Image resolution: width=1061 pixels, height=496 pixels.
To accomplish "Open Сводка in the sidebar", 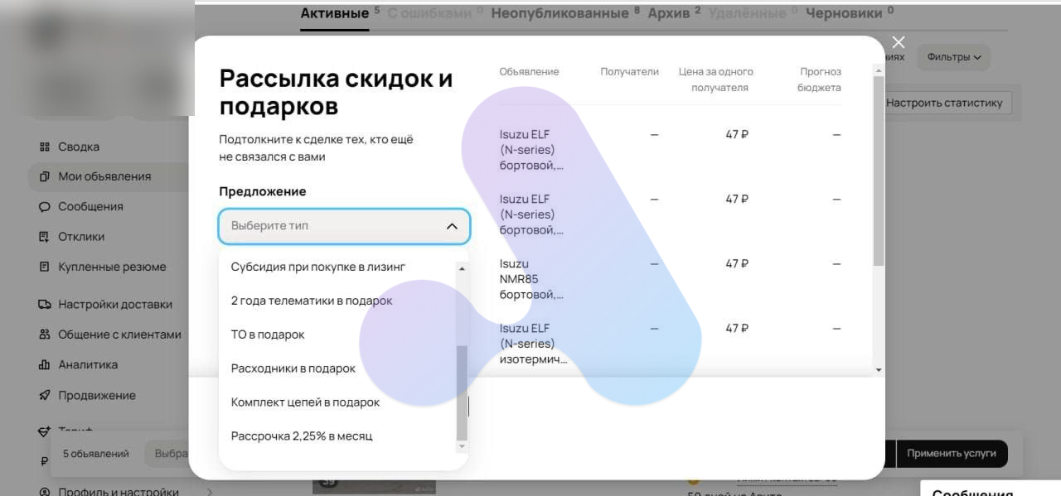I will [x=79, y=147].
